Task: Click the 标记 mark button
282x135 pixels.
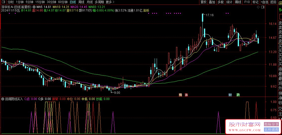Action: click(x=255, y=2)
